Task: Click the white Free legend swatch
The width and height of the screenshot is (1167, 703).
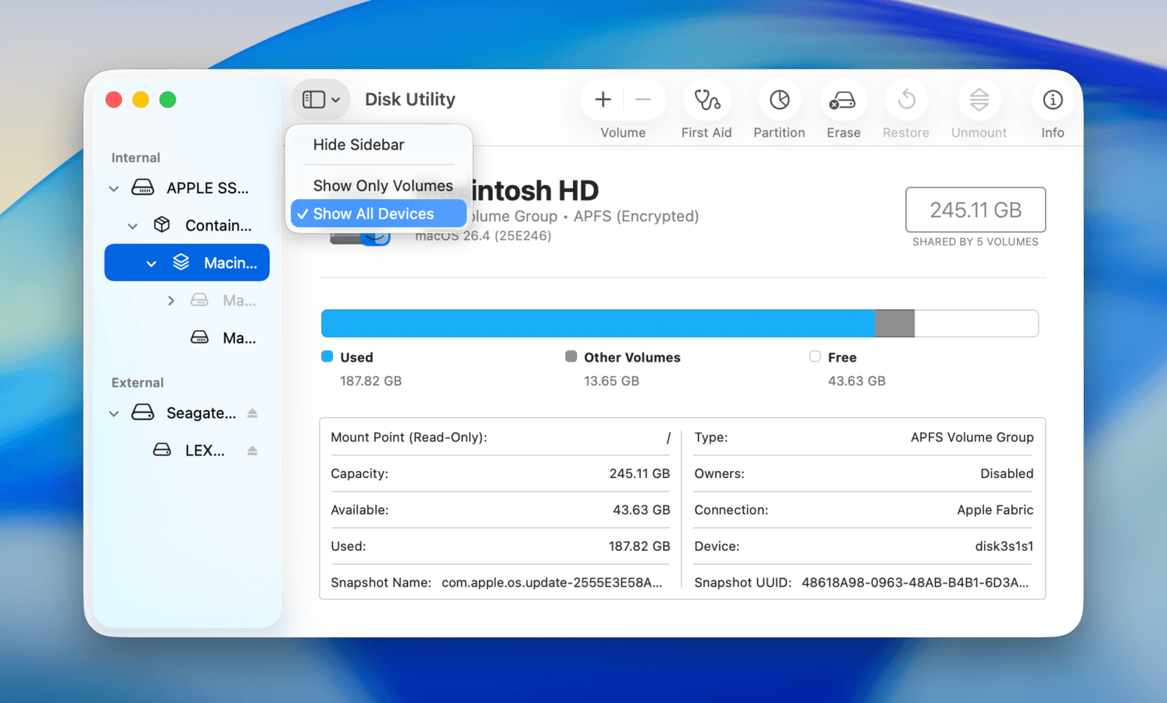Action: tap(815, 356)
